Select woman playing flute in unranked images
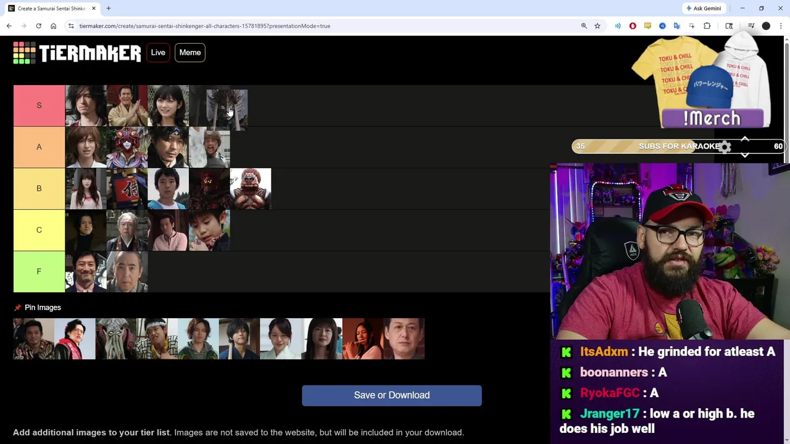Screen dimensions: 790x444 pyautogui.click(x=363, y=339)
